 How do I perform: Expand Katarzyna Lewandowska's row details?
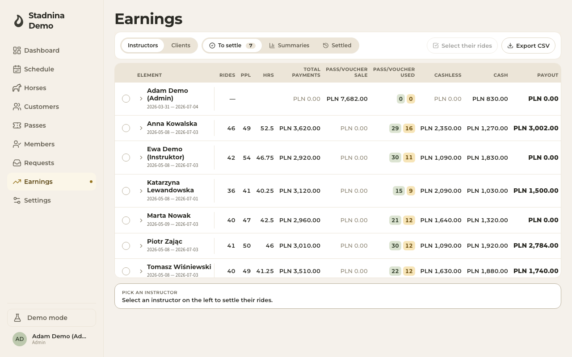141,191
